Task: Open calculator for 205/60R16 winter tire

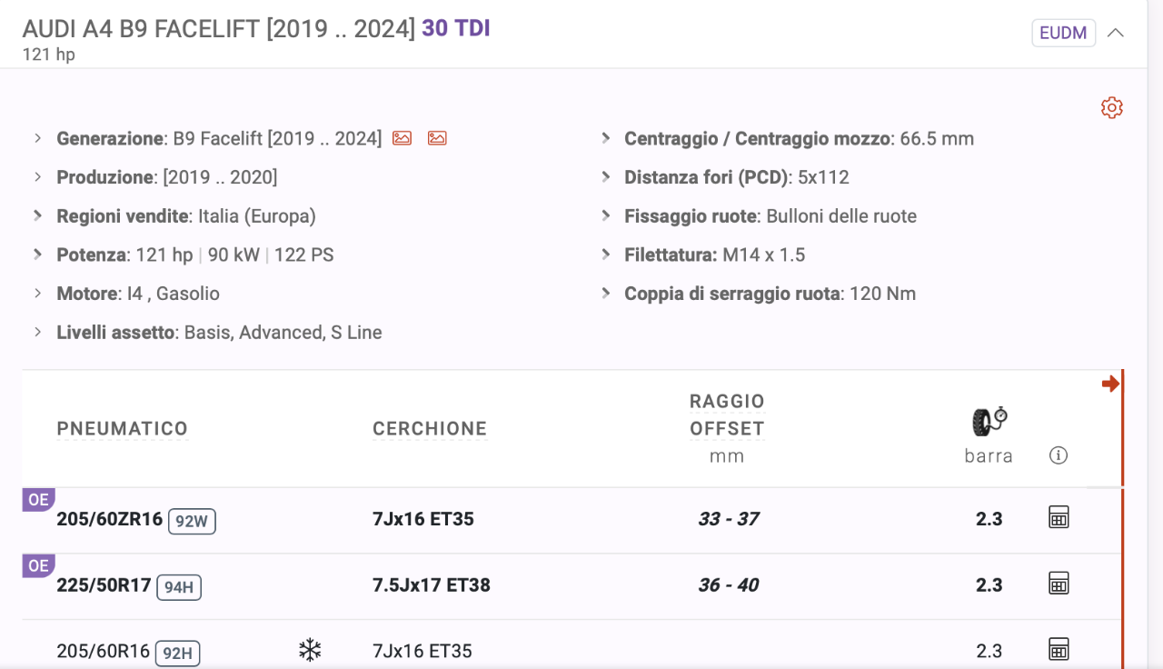Action: pyautogui.click(x=1059, y=649)
